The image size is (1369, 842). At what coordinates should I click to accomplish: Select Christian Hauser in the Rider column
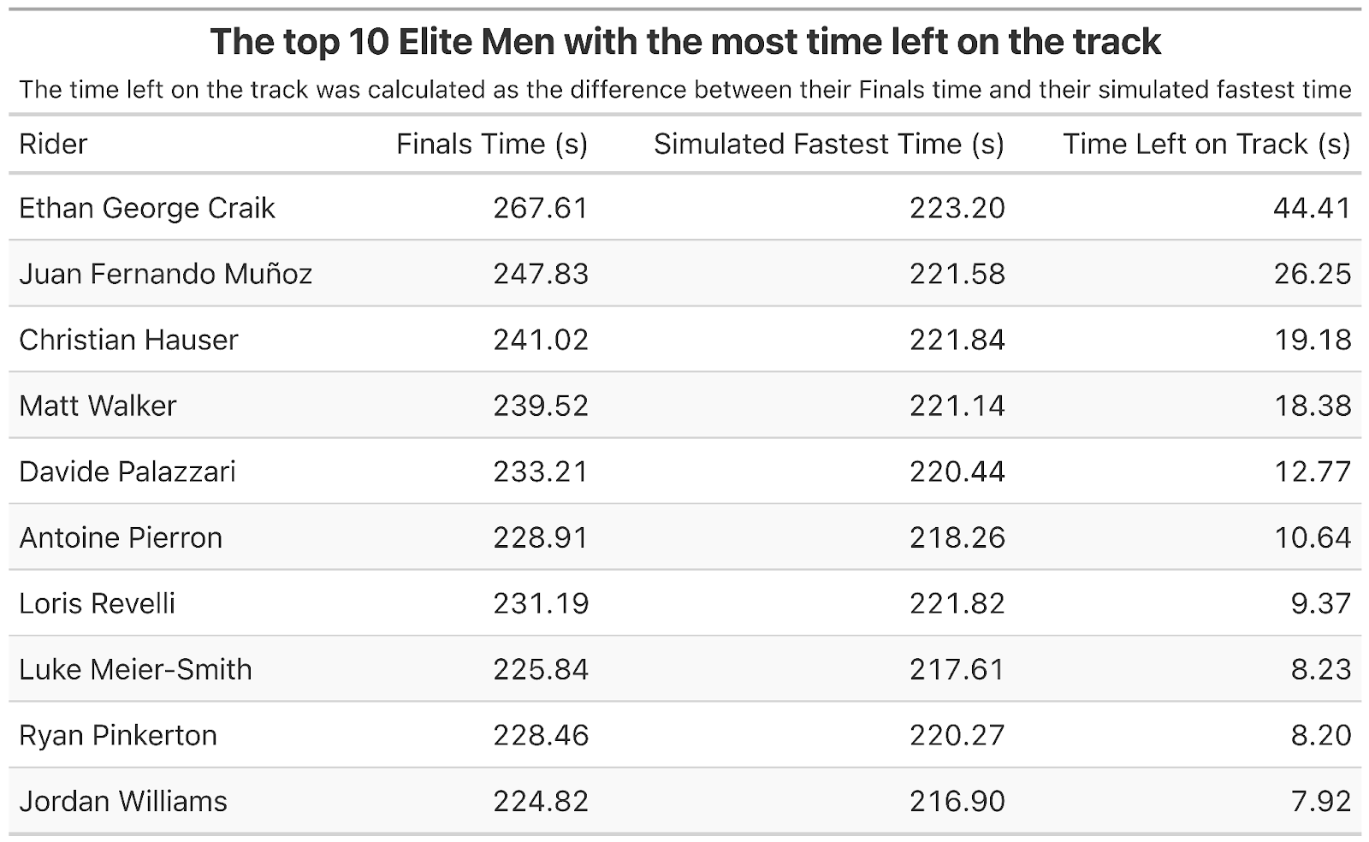(x=128, y=340)
